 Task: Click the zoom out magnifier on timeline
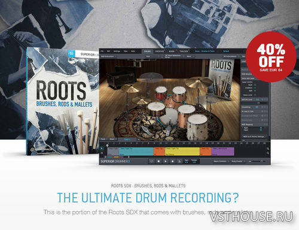click(268, 153)
